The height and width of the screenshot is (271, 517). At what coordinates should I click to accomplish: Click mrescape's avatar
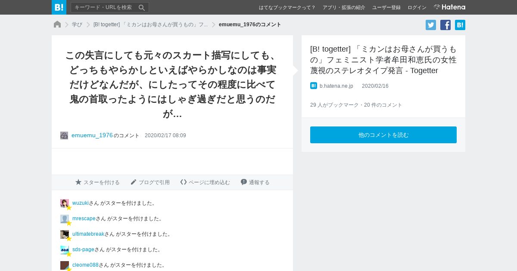click(65, 219)
